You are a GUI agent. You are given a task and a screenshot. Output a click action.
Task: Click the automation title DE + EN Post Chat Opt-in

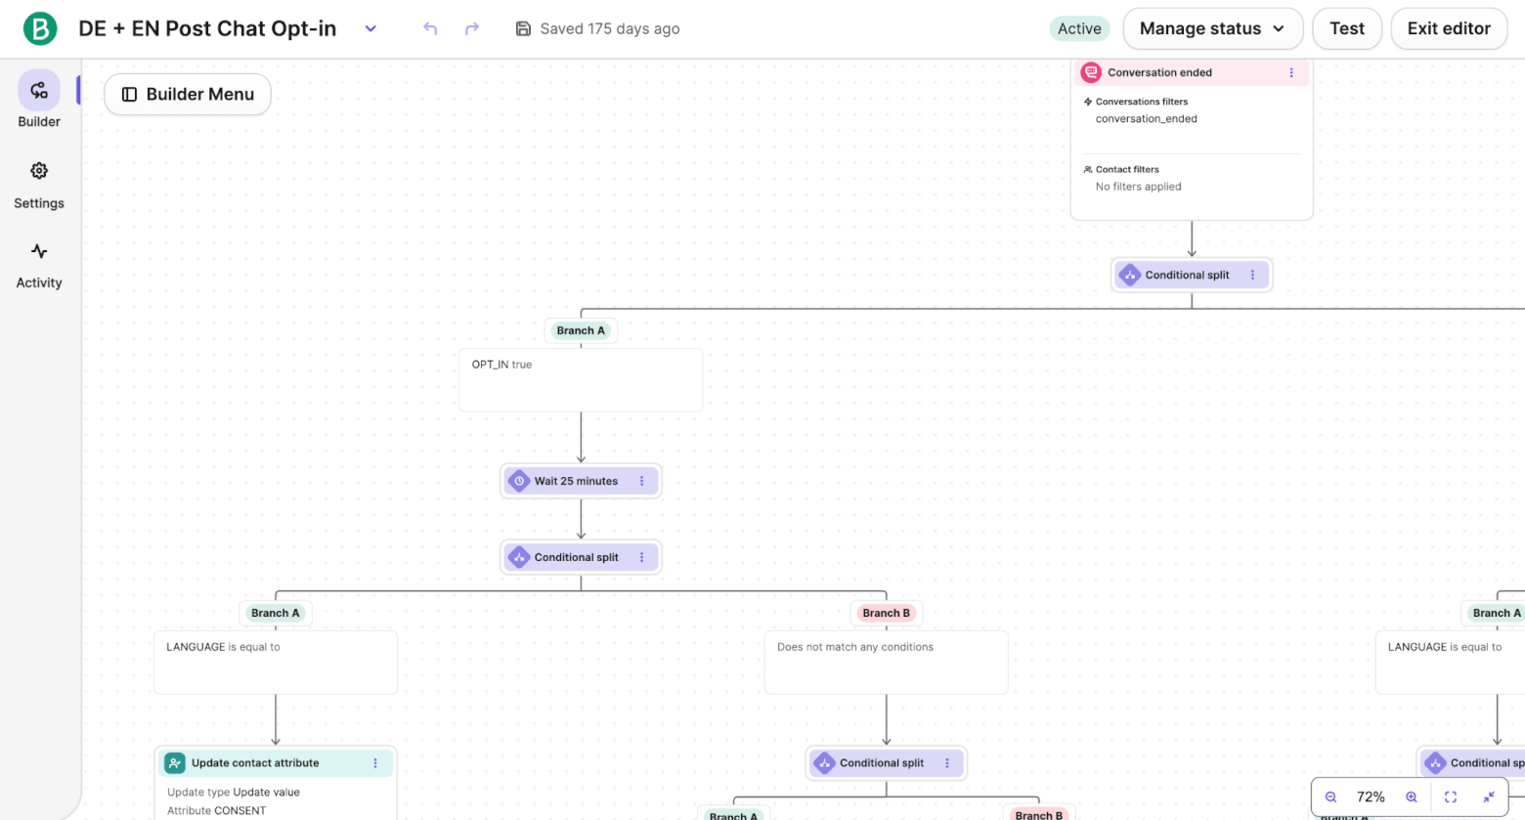[207, 28]
